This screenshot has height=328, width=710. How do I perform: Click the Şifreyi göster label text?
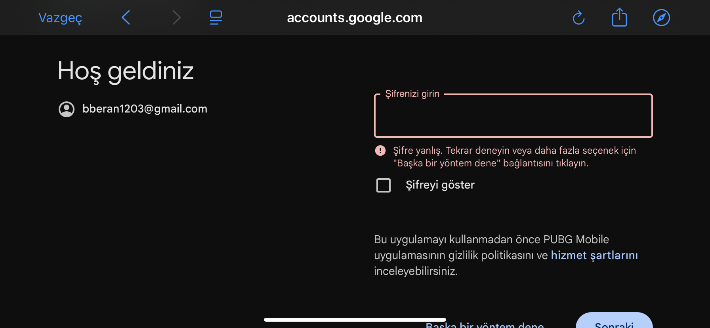pyautogui.click(x=440, y=185)
